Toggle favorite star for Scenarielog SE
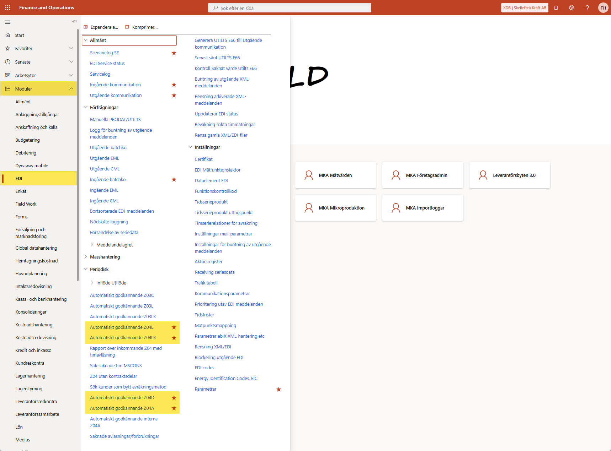Viewport: 611px width, 451px height. coord(174,53)
